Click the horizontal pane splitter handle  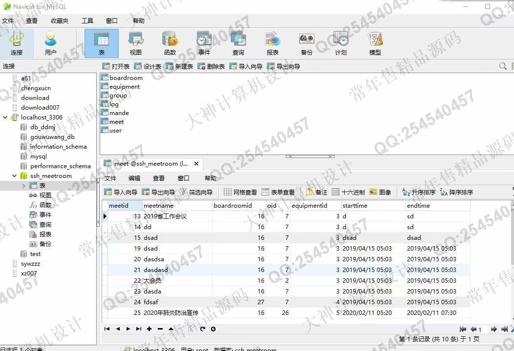310,156
